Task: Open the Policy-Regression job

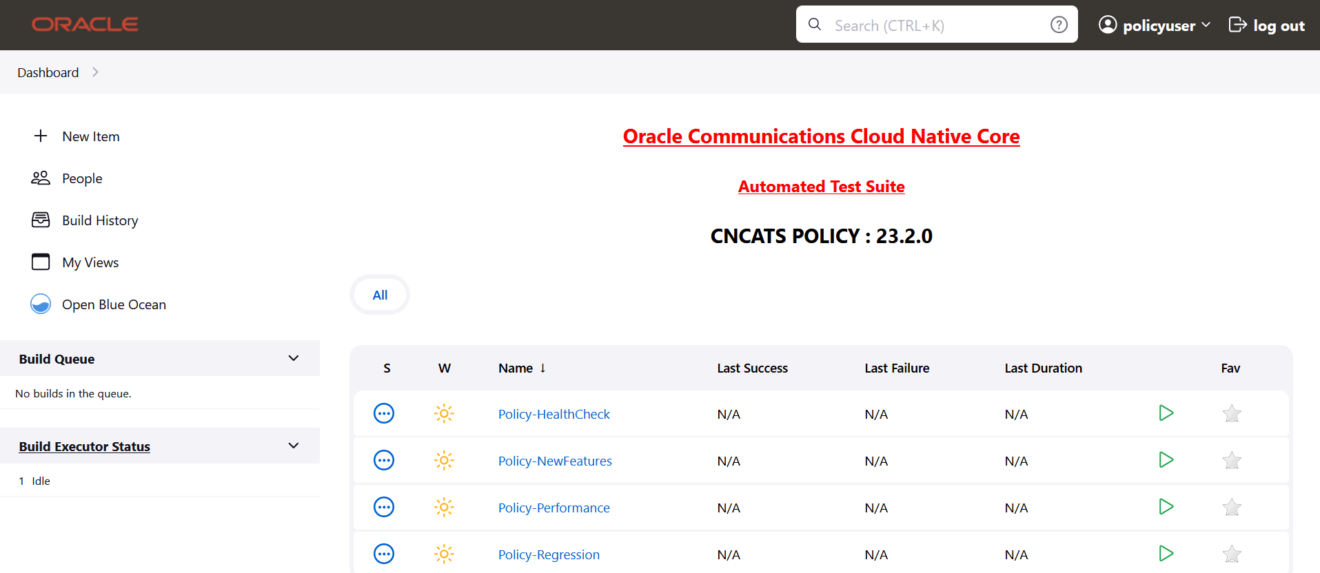Action: point(549,554)
